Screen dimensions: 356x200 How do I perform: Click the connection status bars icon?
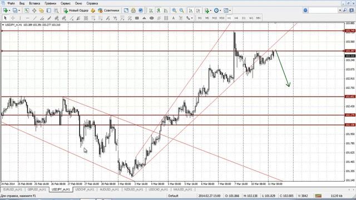pyautogui.click(x=318, y=196)
